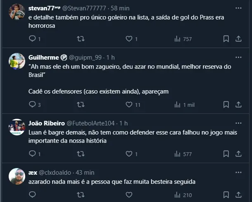Repost æx's tweet

pos(81,195)
